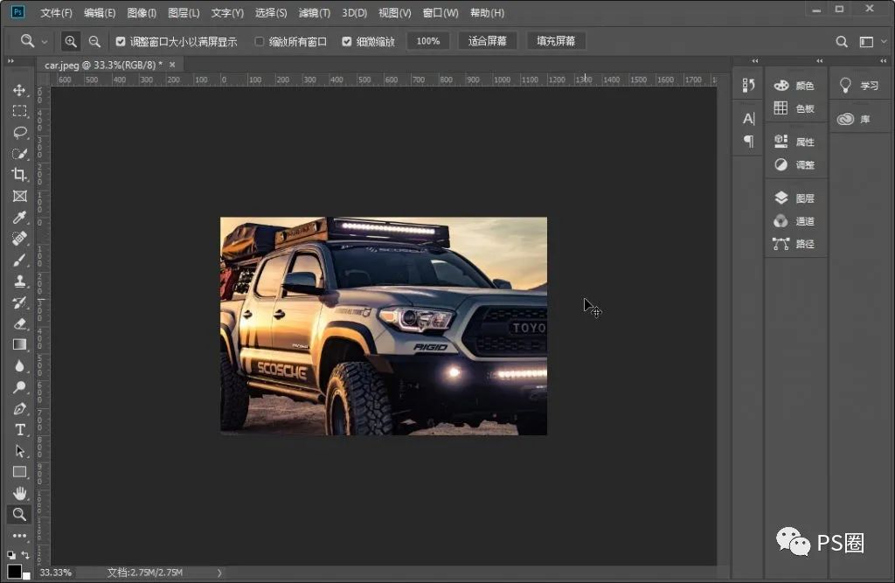Image resolution: width=895 pixels, height=583 pixels.
Task: Expand the History/Character panel column
Action: (x=754, y=60)
